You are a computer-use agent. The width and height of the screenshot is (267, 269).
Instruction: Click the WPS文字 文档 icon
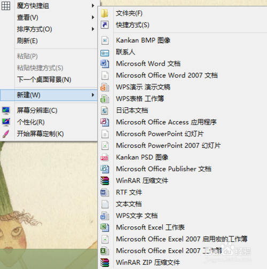click(x=105, y=216)
